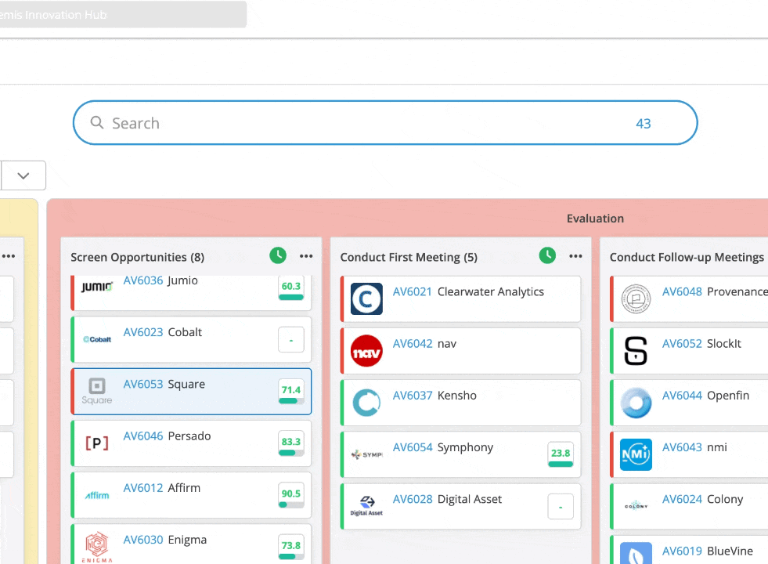Open the AV6036 link for Jumio
The width and height of the screenshot is (768, 564).
click(143, 280)
